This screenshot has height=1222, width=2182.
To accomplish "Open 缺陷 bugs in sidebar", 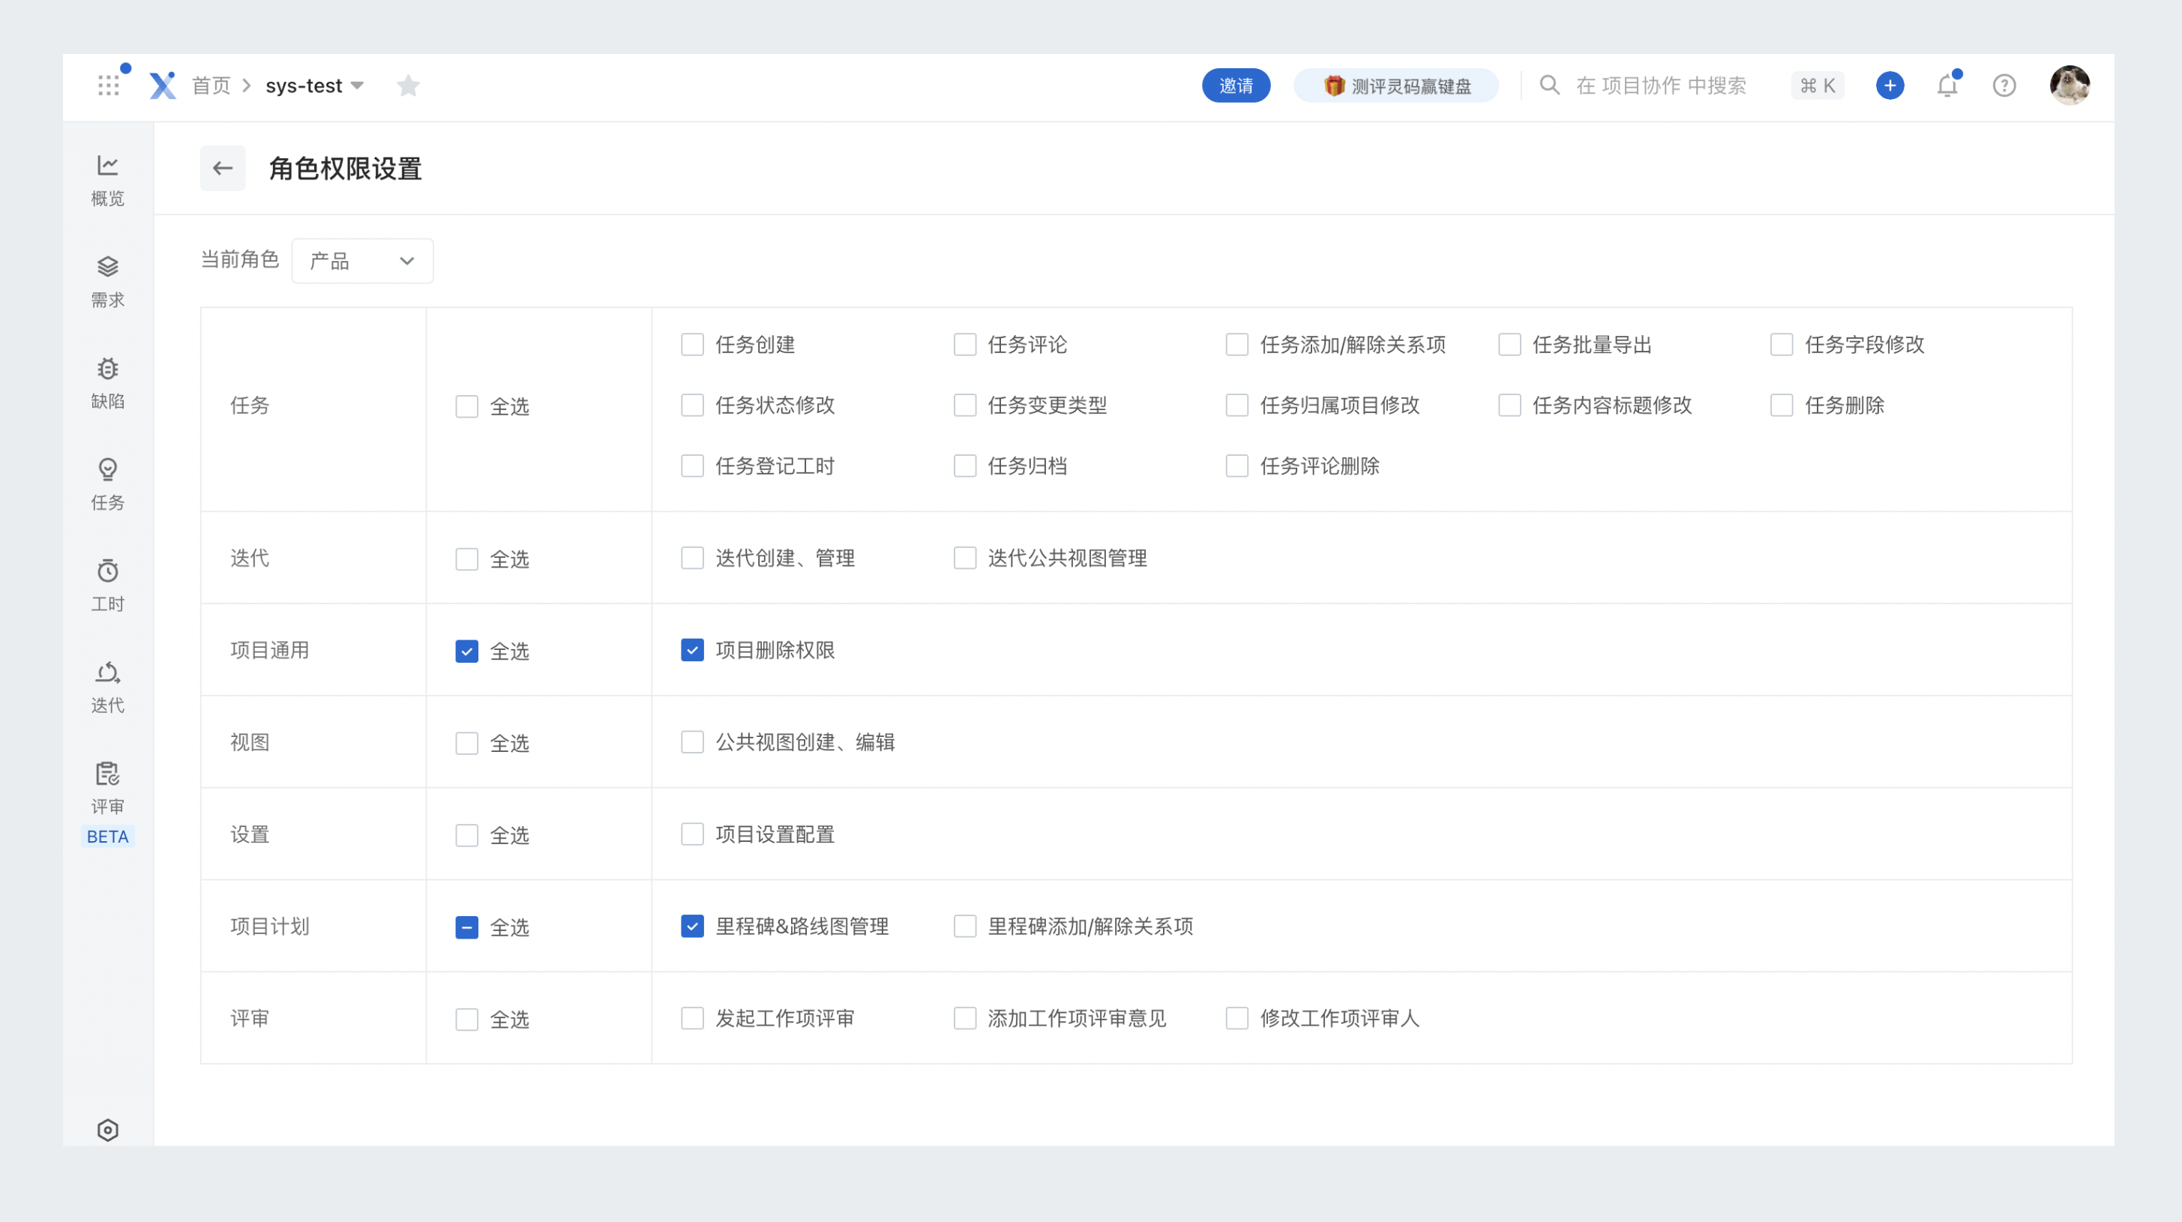I will [x=107, y=384].
